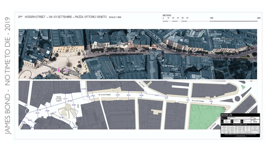Click the 26.57 dimension at lower left
266x151 pixels.
[30, 120]
